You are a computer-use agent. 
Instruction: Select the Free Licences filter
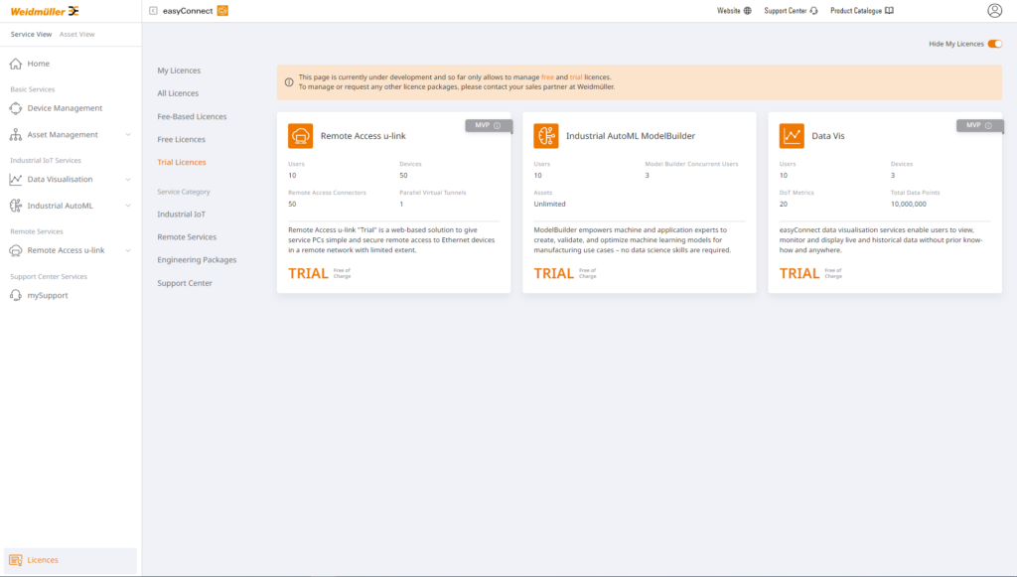(x=181, y=139)
